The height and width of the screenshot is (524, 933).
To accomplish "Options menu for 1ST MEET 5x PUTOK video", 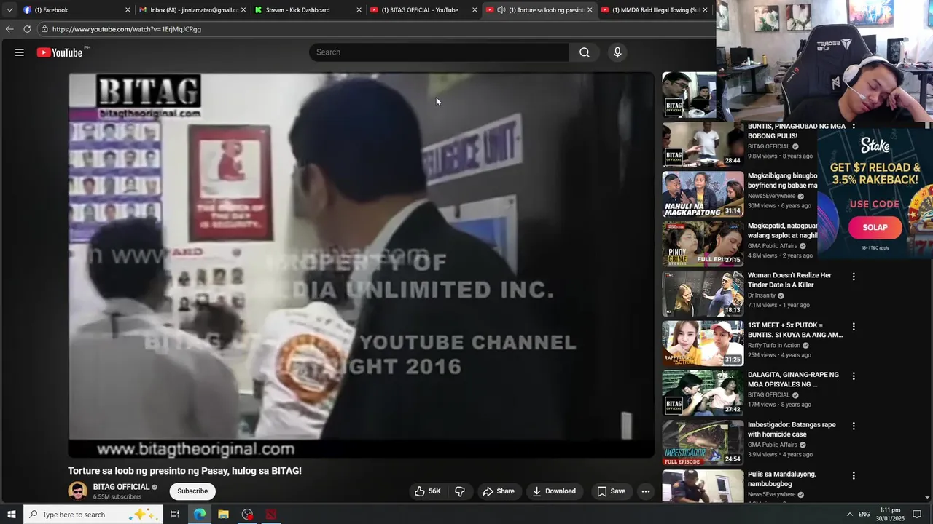I will 854,326.
